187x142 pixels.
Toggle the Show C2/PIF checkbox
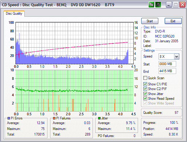[x=145, y=89]
